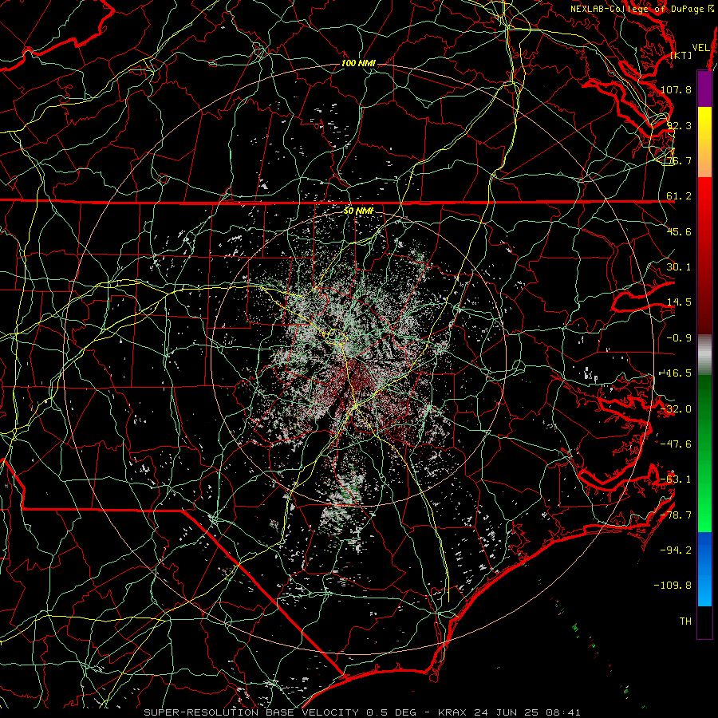Image resolution: width=718 pixels, height=718 pixels.
Task: Click the 92.3 velocity scale value
Action: [679, 125]
